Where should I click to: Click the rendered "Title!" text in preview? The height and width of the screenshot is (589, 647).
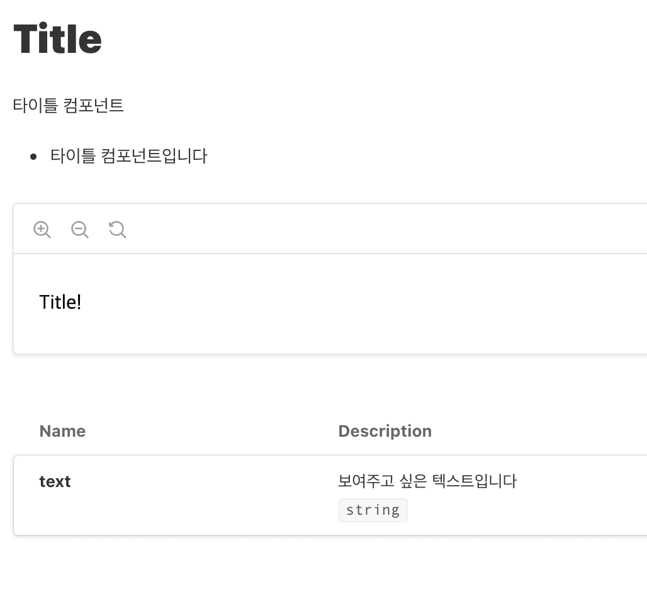tap(60, 302)
